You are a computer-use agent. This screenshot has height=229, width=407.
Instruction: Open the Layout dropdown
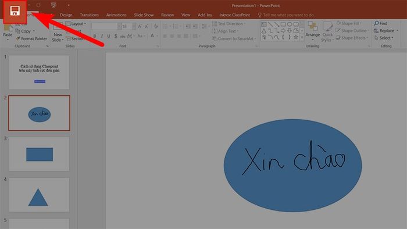pyautogui.click(x=76, y=24)
